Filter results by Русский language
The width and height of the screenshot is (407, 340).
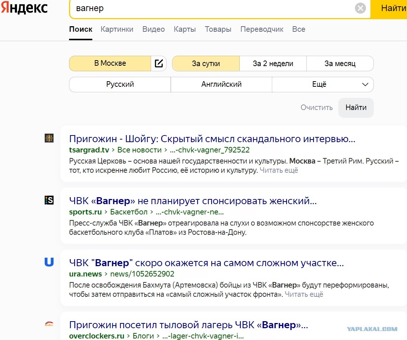tap(120, 84)
